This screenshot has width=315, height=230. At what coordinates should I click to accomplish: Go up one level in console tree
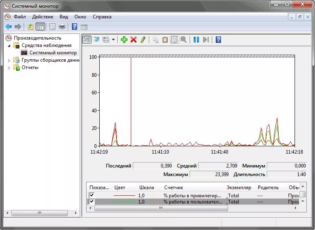click(x=30, y=27)
